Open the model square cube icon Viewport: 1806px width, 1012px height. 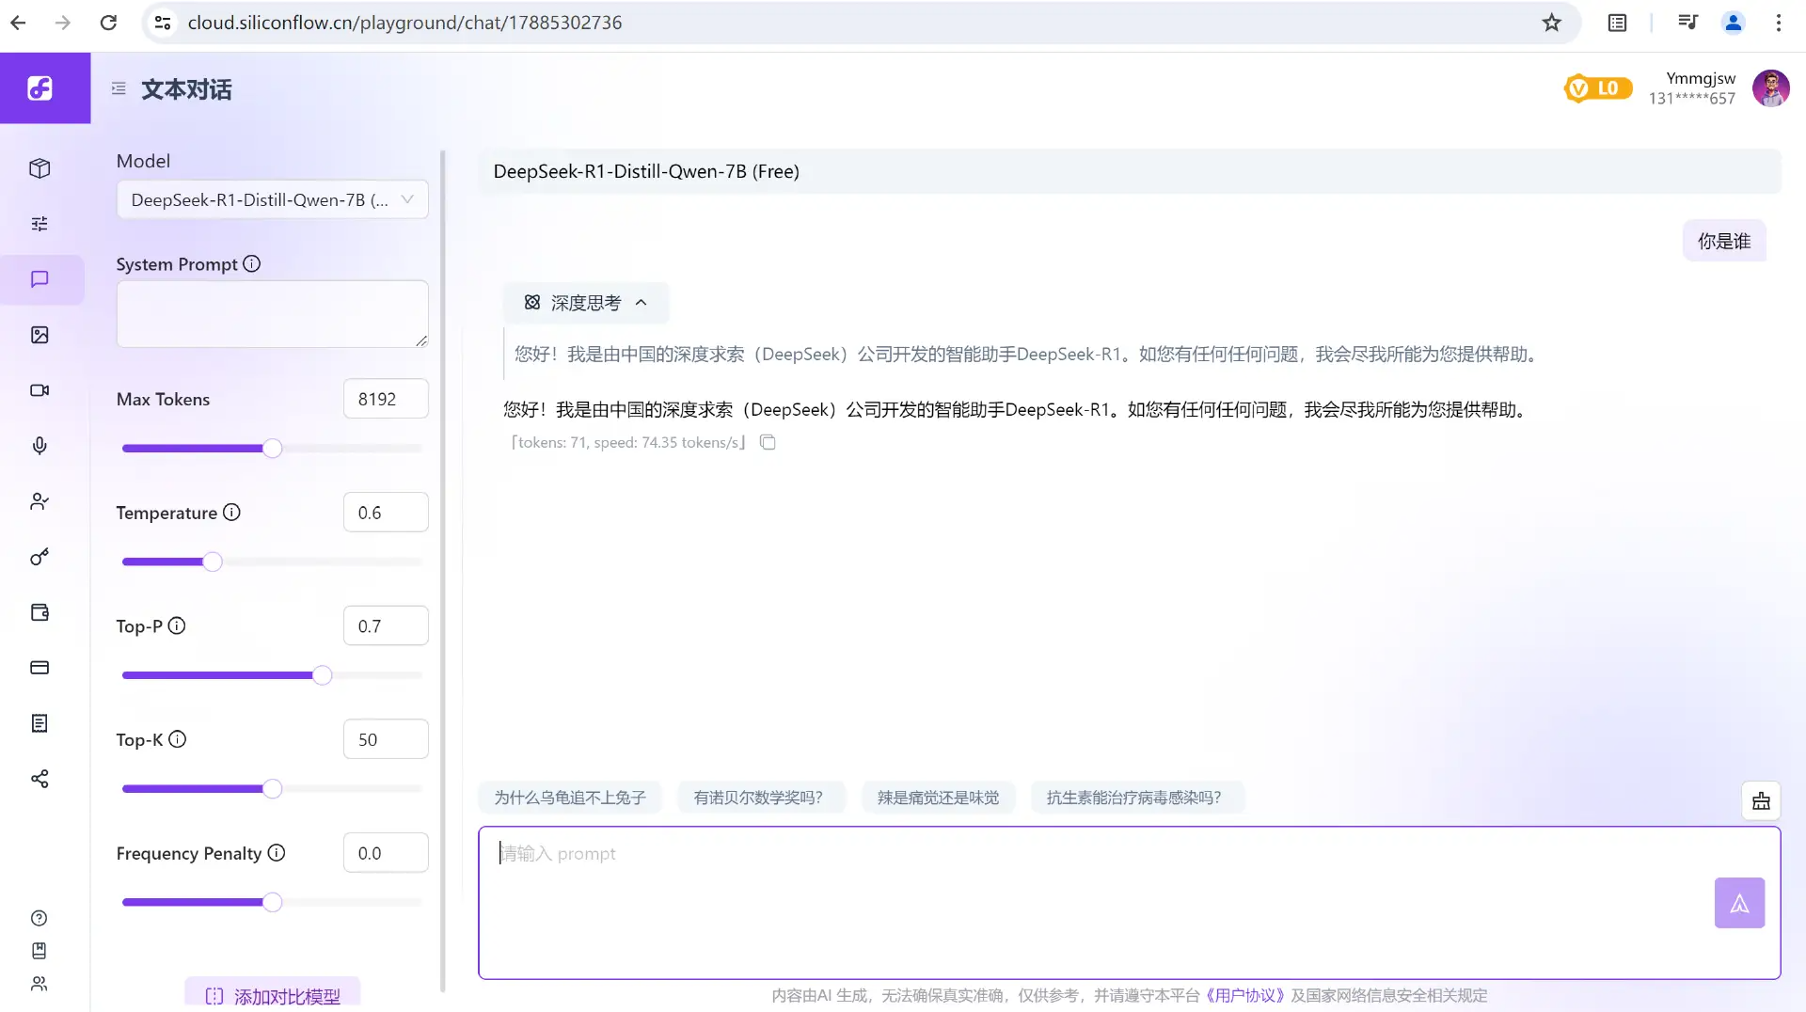point(40,168)
